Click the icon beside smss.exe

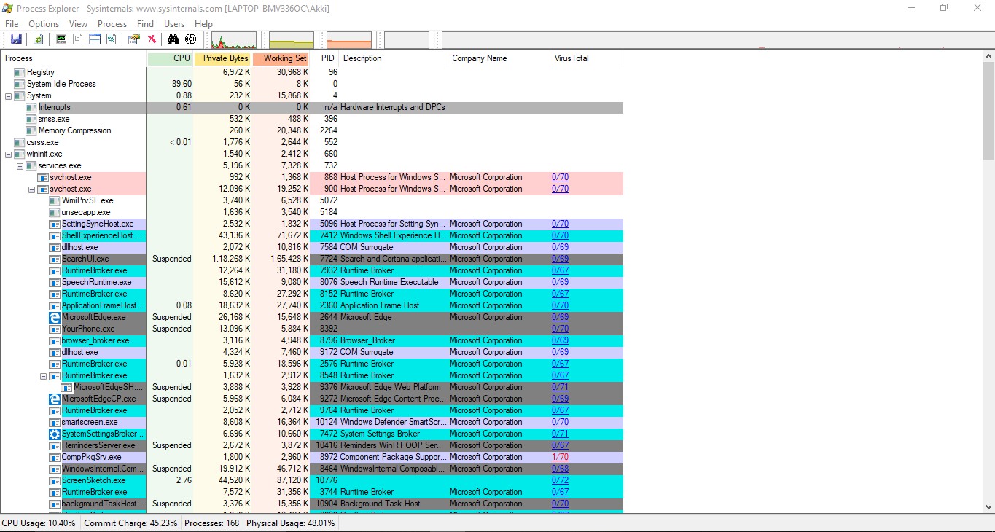pos(31,119)
